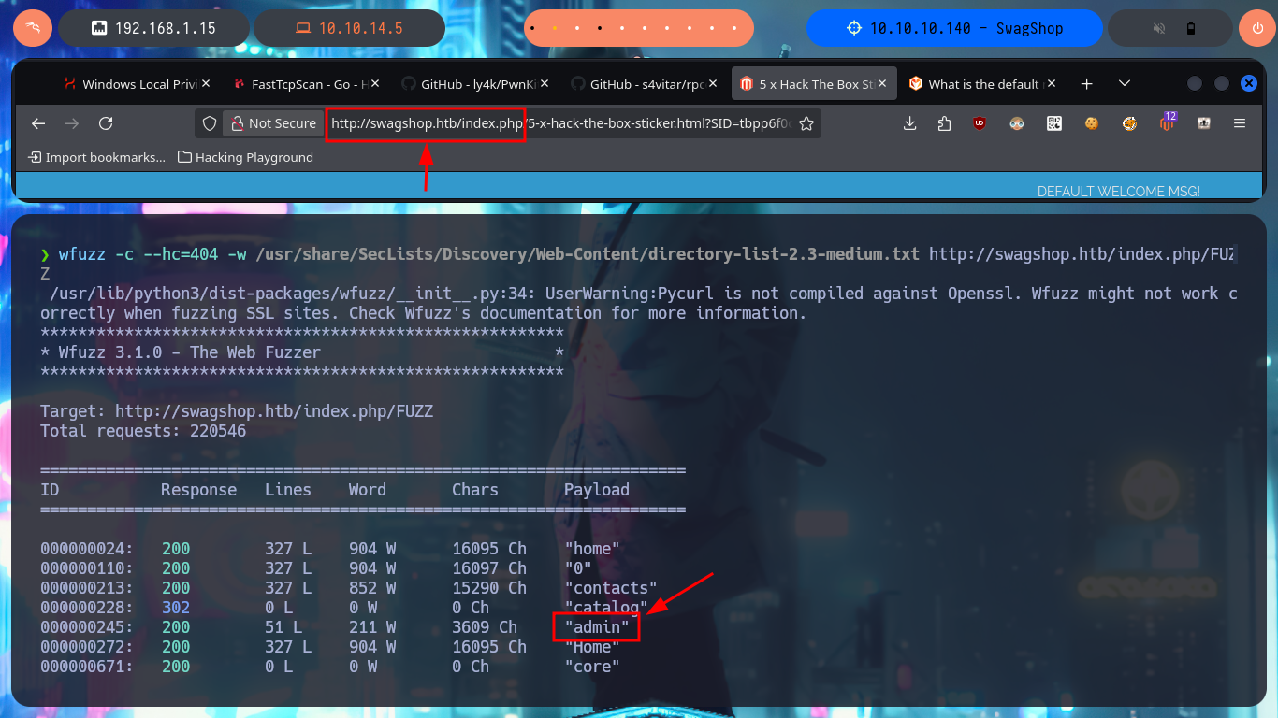This screenshot has width=1278, height=718.
Task: Click the extension icon with 12 badge
Action: pos(1168,122)
